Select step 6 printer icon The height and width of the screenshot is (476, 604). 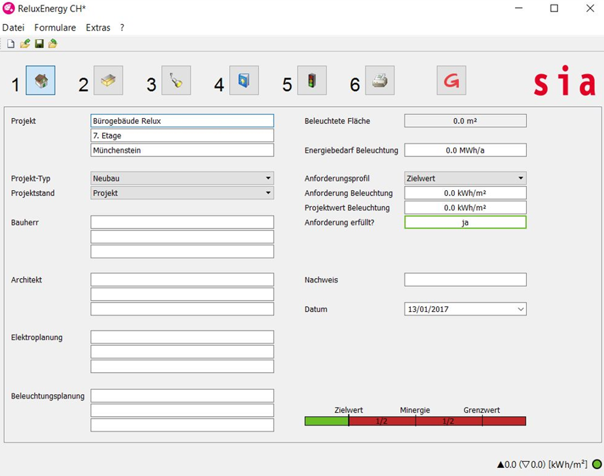click(380, 80)
